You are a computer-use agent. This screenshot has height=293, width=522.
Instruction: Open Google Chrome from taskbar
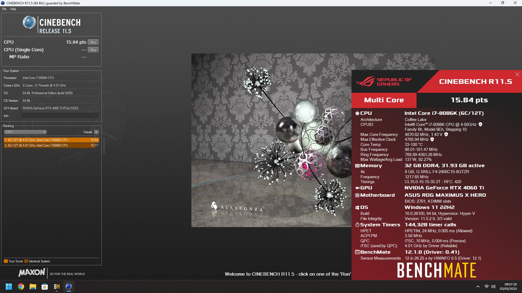pyautogui.click(x=21, y=286)
